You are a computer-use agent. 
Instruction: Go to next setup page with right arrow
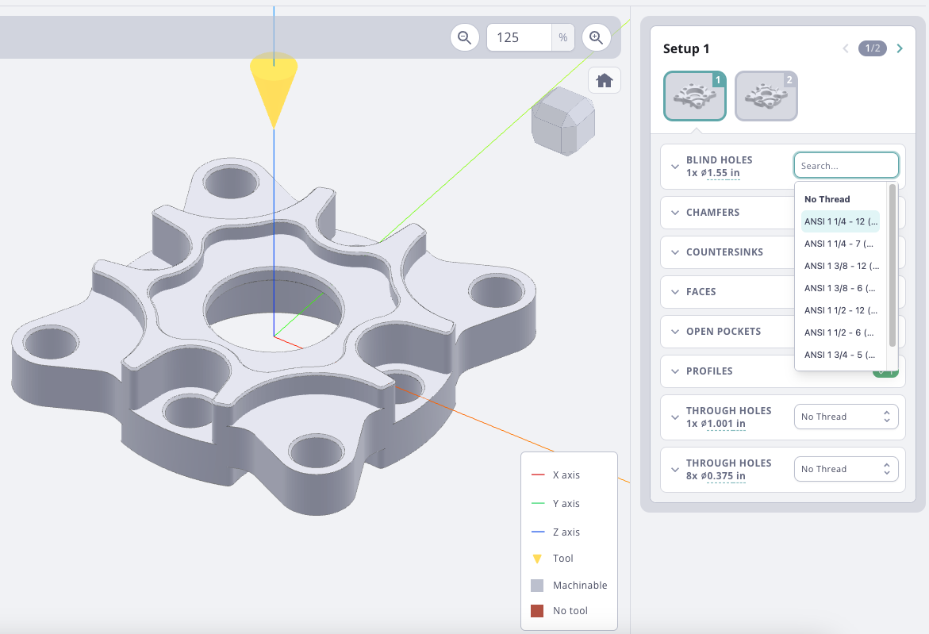point(900,48)
